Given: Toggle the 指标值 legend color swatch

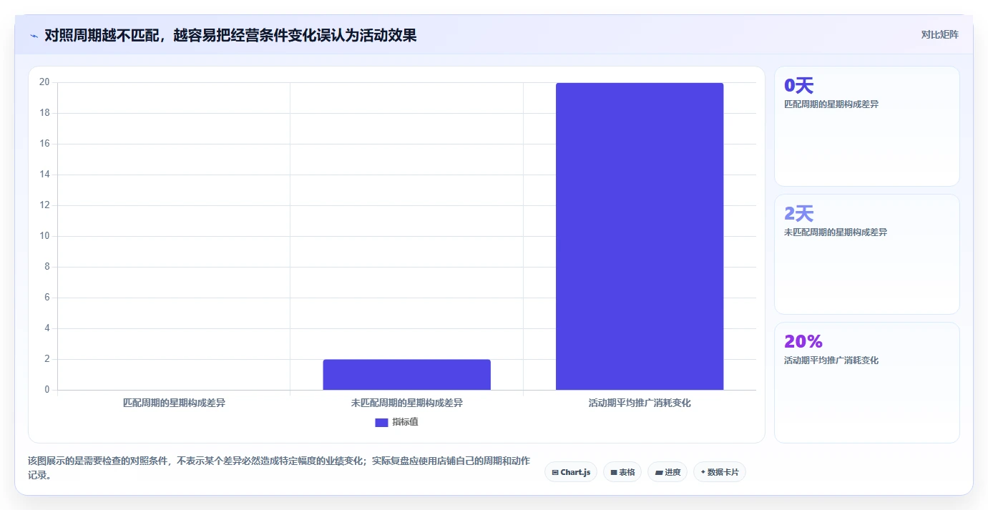Looking at the screenshot, I should [x=381, y=423].
